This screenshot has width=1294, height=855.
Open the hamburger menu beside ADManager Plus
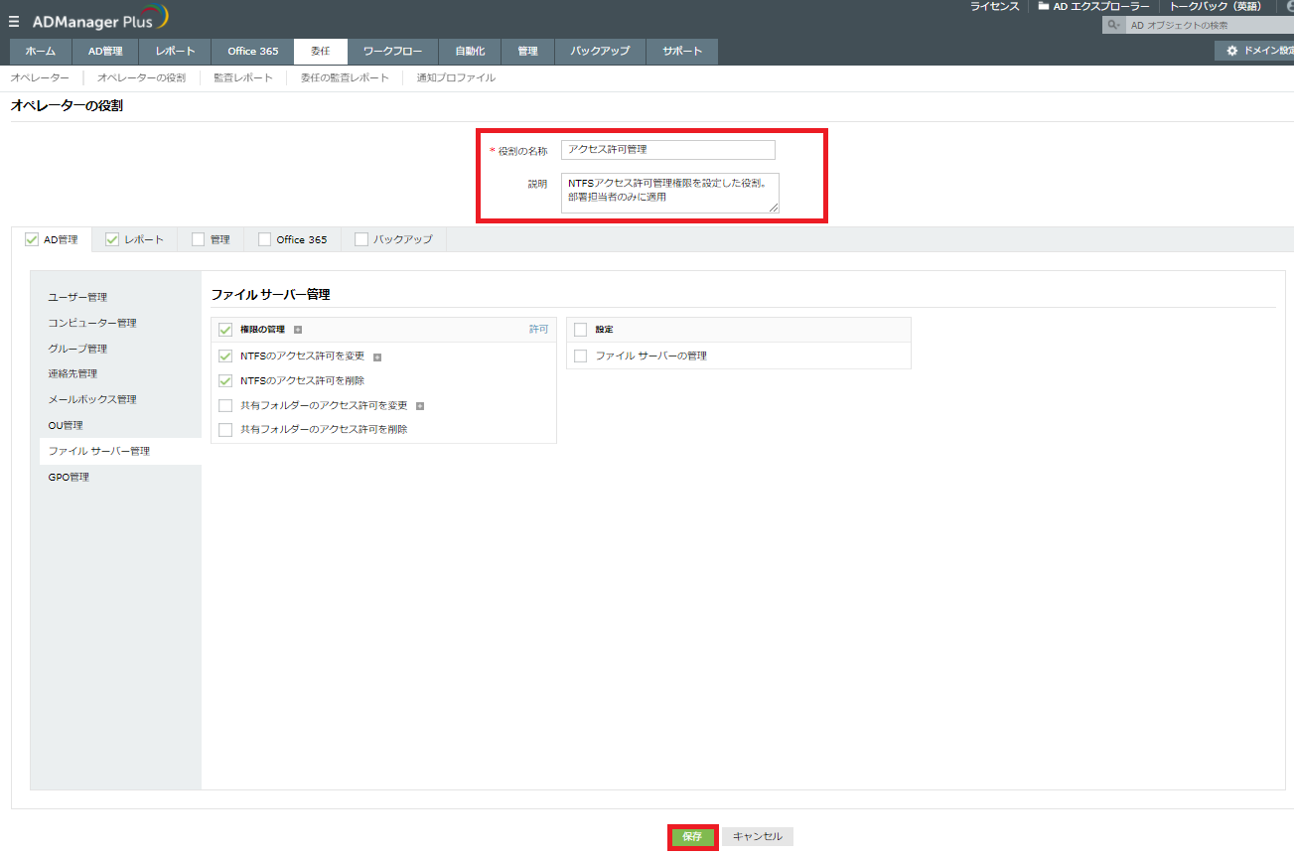(14, 20)
